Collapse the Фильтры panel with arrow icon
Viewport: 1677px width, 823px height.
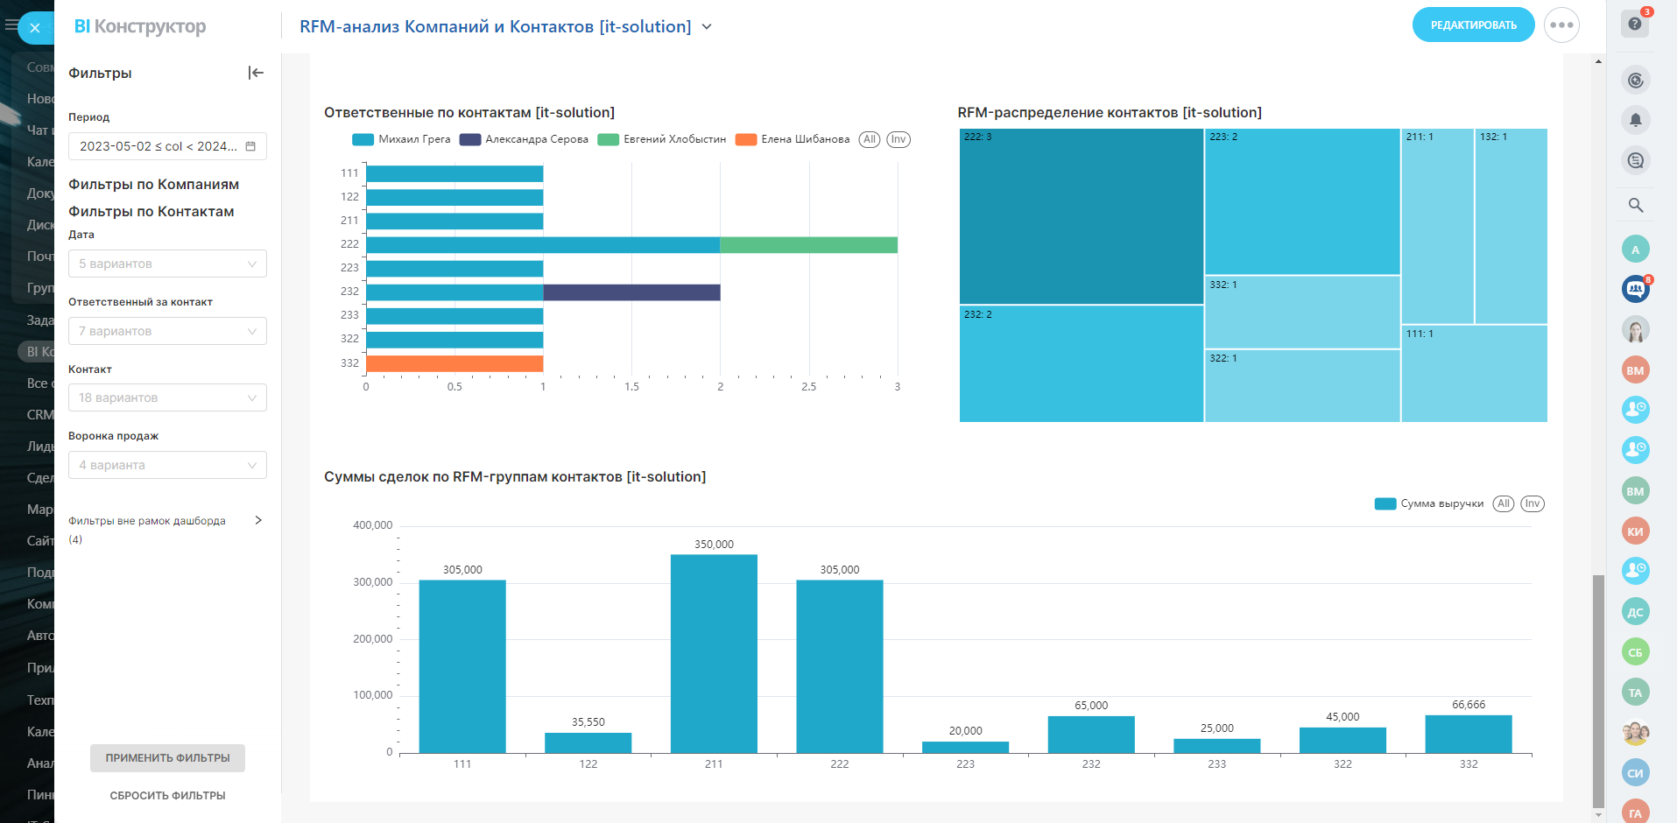(256, 73)
